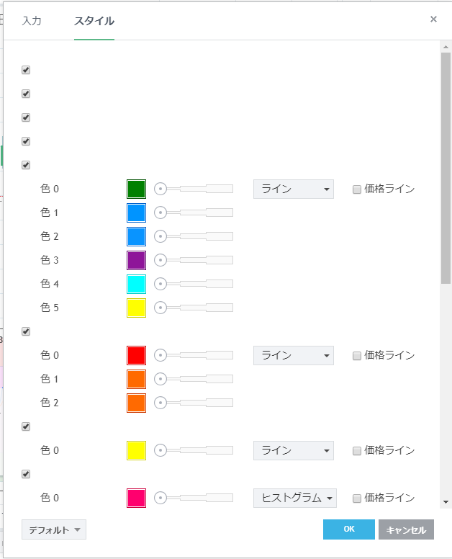Open the pink histogram color swatch
Image resolution: width=452 pixels, height=559 pixels.
(x=136, y=498)
